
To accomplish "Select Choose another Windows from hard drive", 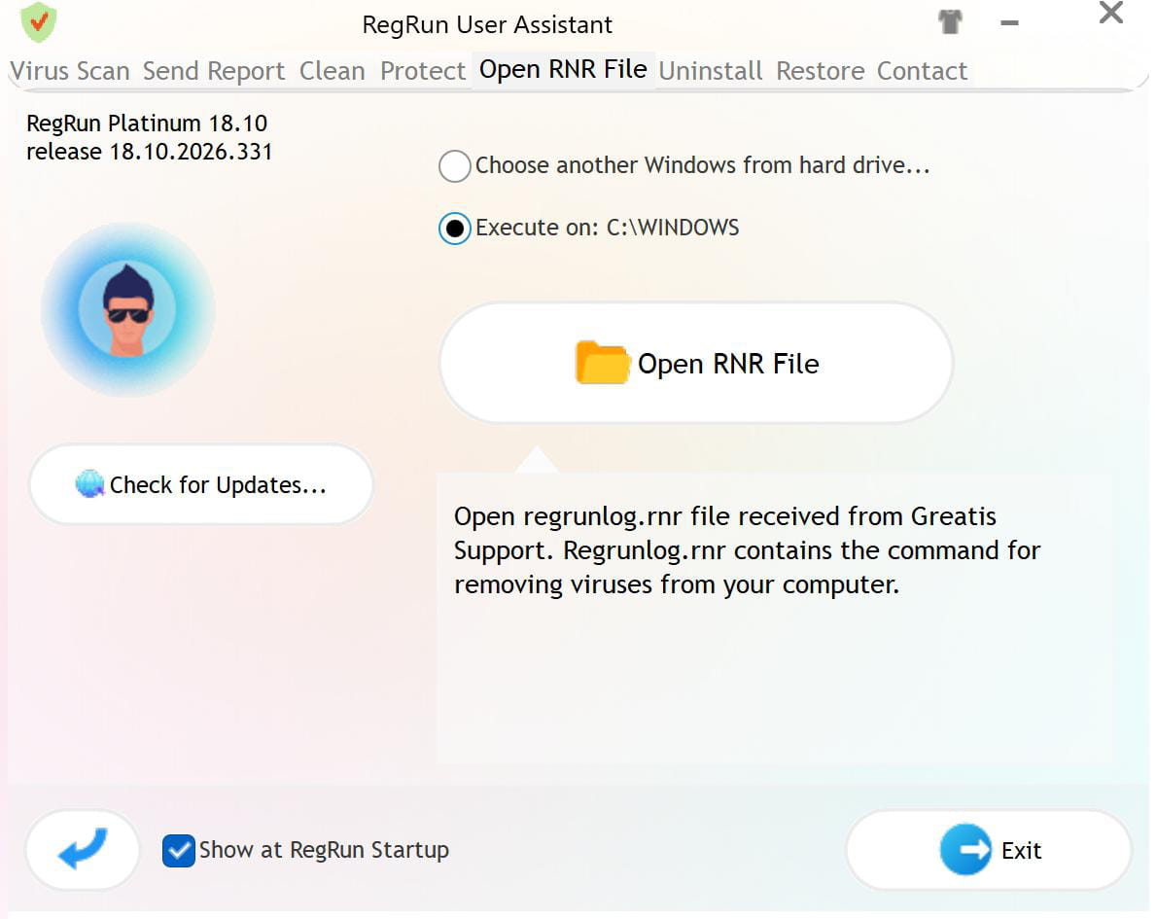I will pos(454,166).
